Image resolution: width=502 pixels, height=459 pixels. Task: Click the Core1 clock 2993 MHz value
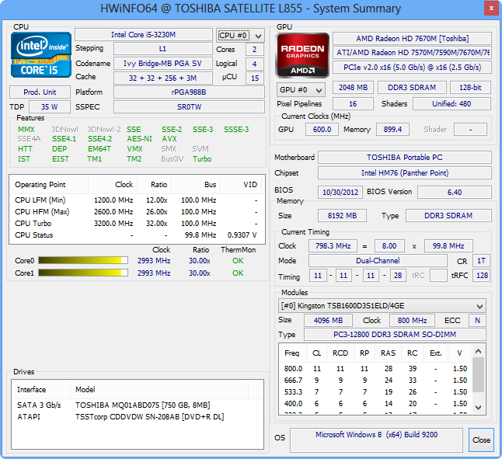pyautogui.click(x=154, y=273)
